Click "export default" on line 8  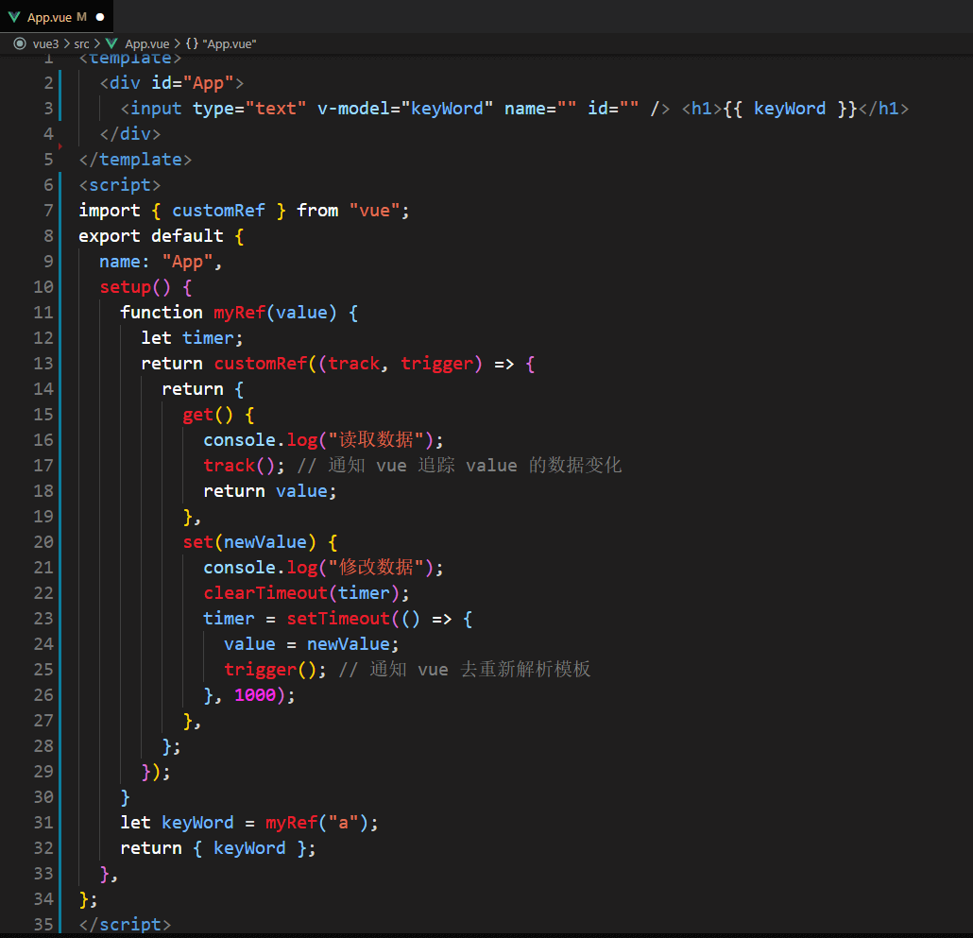tap(151, 236)
